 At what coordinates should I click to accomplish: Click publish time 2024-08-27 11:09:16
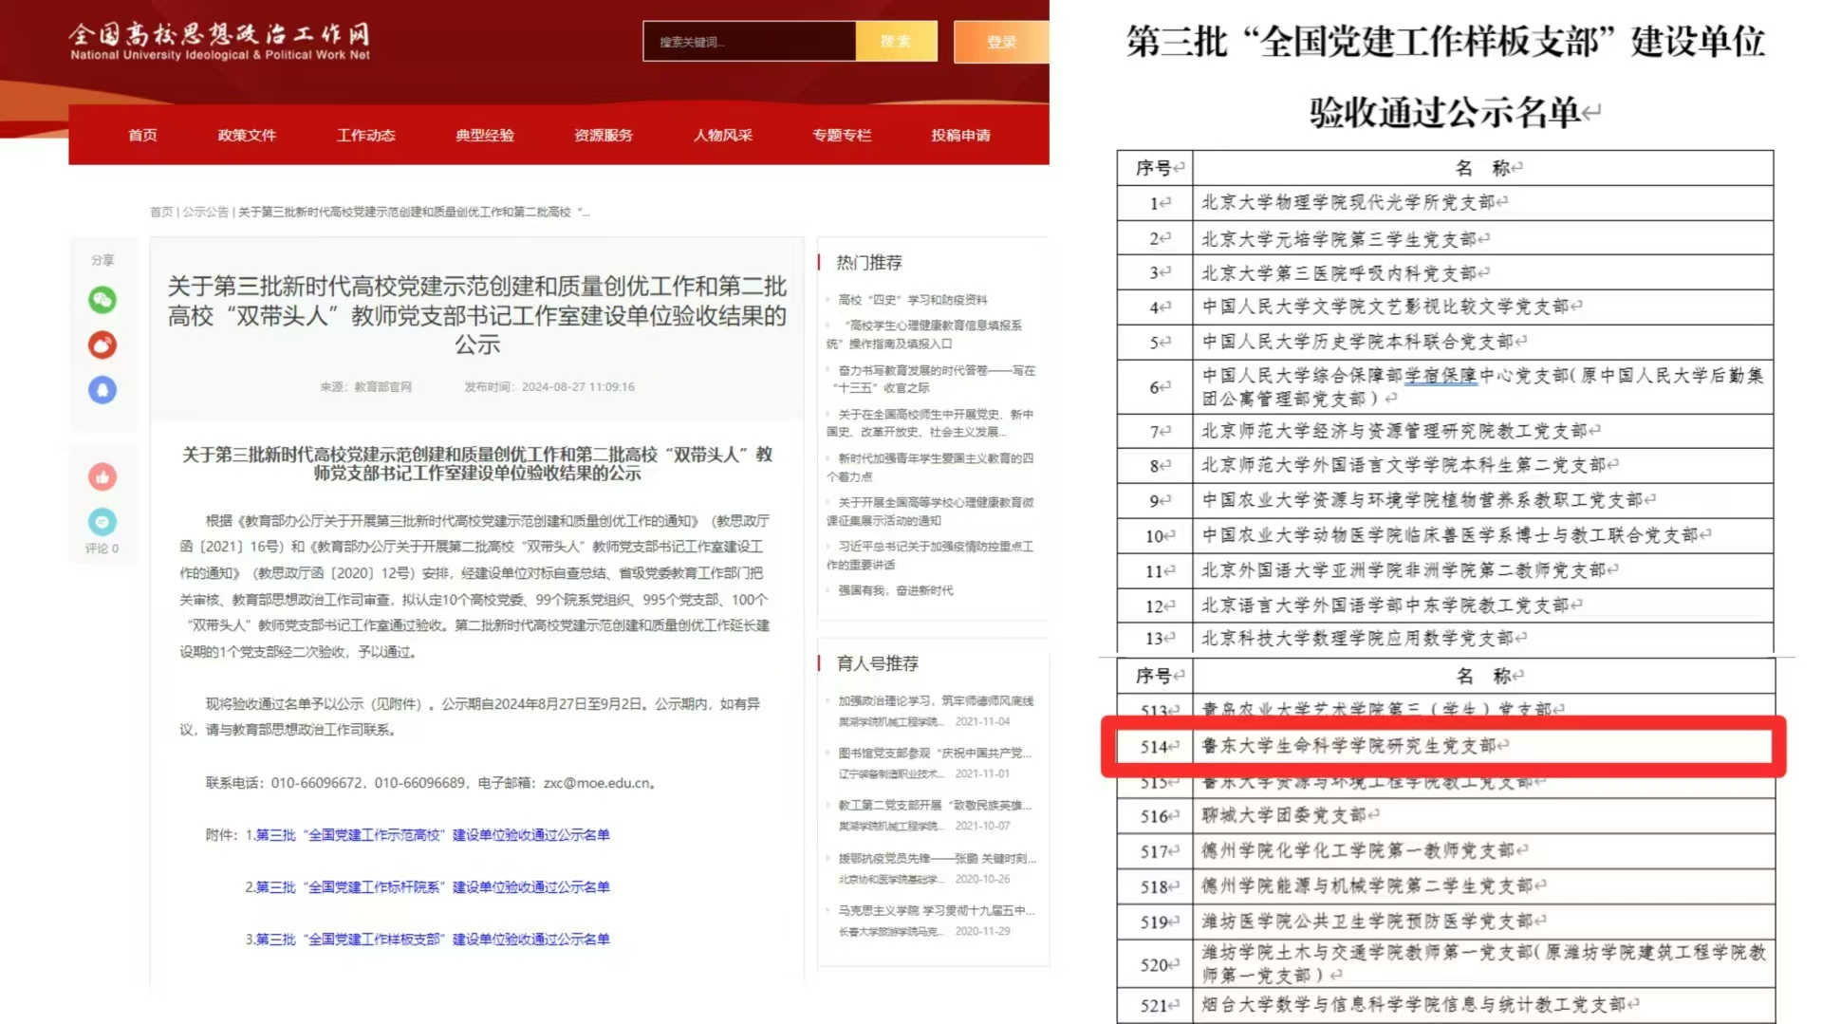[x=578, y=387]
